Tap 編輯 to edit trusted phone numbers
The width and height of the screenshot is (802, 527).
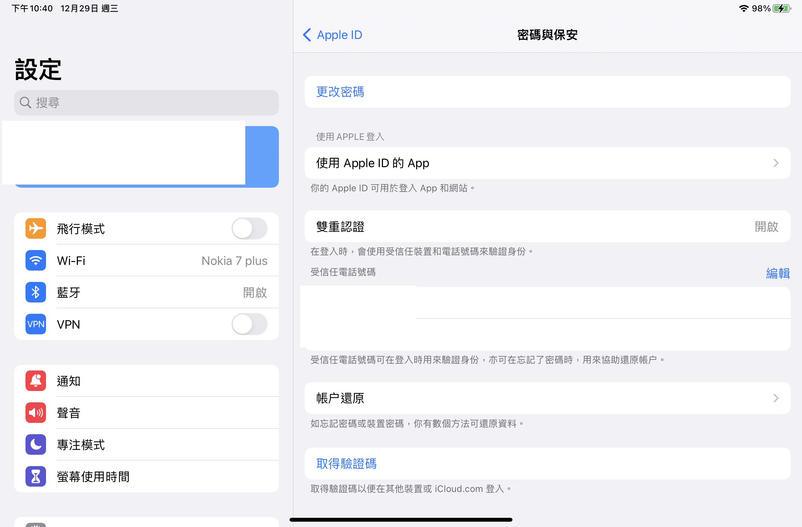pyautogui.click(x=778, y=273)
